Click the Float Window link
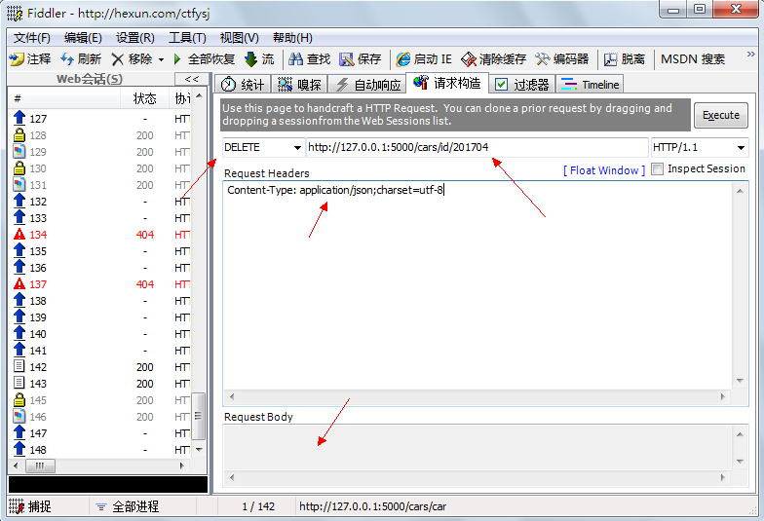The image size is (764, 521). pos(604,170)
